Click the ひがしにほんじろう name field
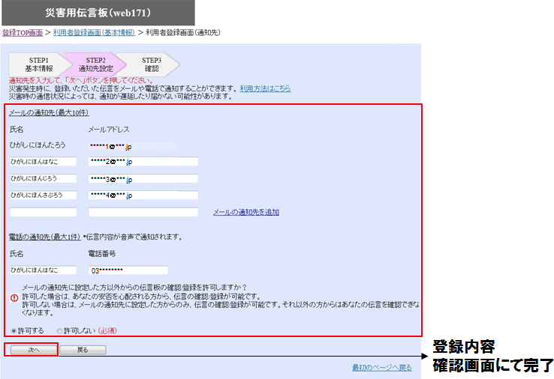The image size is (554, 379). (x=43, y=179)
